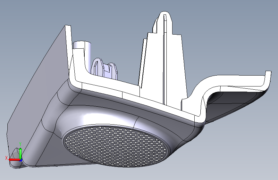Click the red X axis arrow of triad

pyautogui.click(x=14, y=160)
